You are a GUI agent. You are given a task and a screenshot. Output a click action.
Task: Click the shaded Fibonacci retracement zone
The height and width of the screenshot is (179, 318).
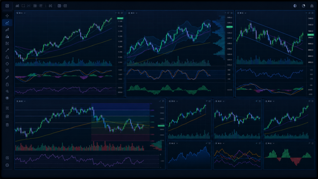[x=120, y=122]
